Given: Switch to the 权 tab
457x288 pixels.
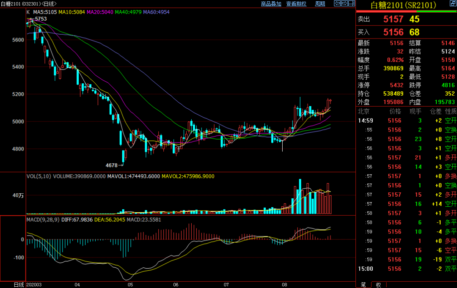Looking at the screenshot, I should (x=378, y=285).
